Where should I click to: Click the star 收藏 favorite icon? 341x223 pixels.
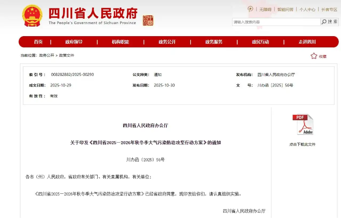[x=314, y=56]
